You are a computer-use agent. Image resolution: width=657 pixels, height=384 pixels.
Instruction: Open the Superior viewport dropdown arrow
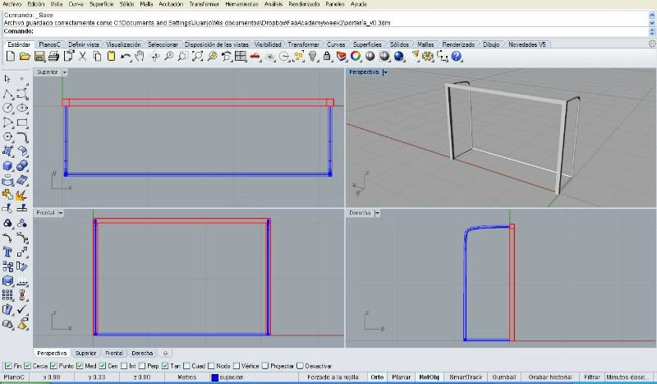coord(65,72)
